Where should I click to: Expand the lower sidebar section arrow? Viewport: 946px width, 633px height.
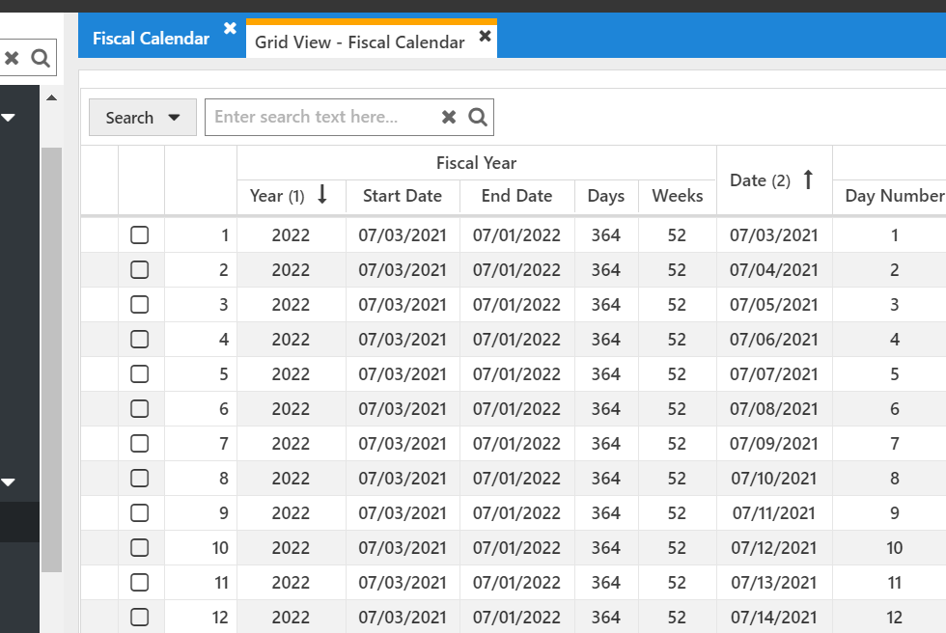coord(9,482)
